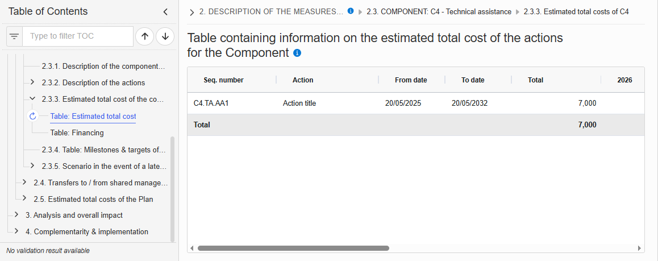This screenshot has height=261, width=658.
Task: Go to next TOC match with down arrow
Action: pos(165,36)
